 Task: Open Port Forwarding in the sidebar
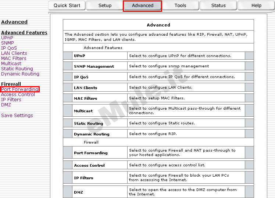pos(19,89)
